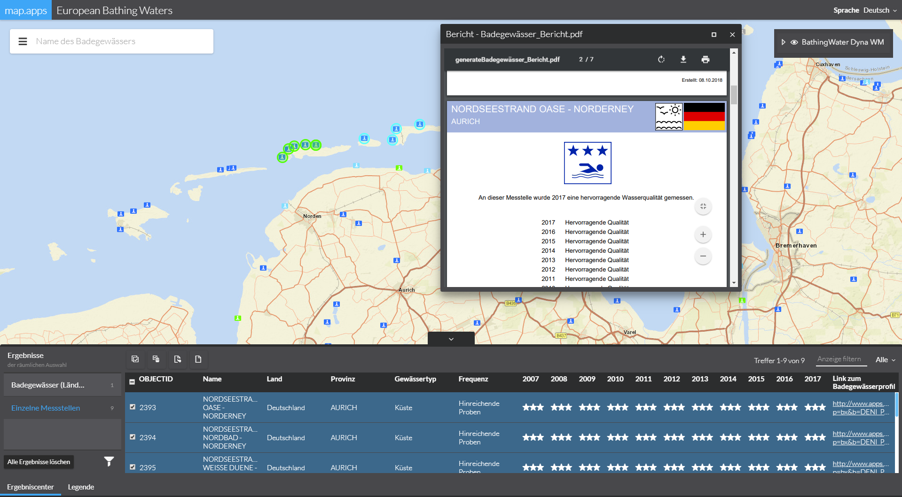This screenshot has width=902, height=497.
Task: Toggle visibility of BathingWater Dyna WM layer
Action: click(x=794, y=42)
